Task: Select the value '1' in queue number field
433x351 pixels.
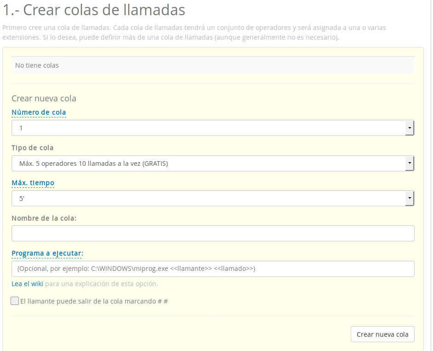Action: coord(20,128)
